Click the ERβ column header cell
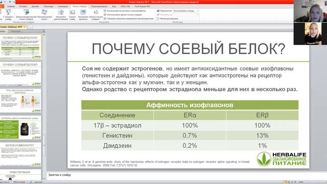The image size is (327, 184). tap(262, 115)
